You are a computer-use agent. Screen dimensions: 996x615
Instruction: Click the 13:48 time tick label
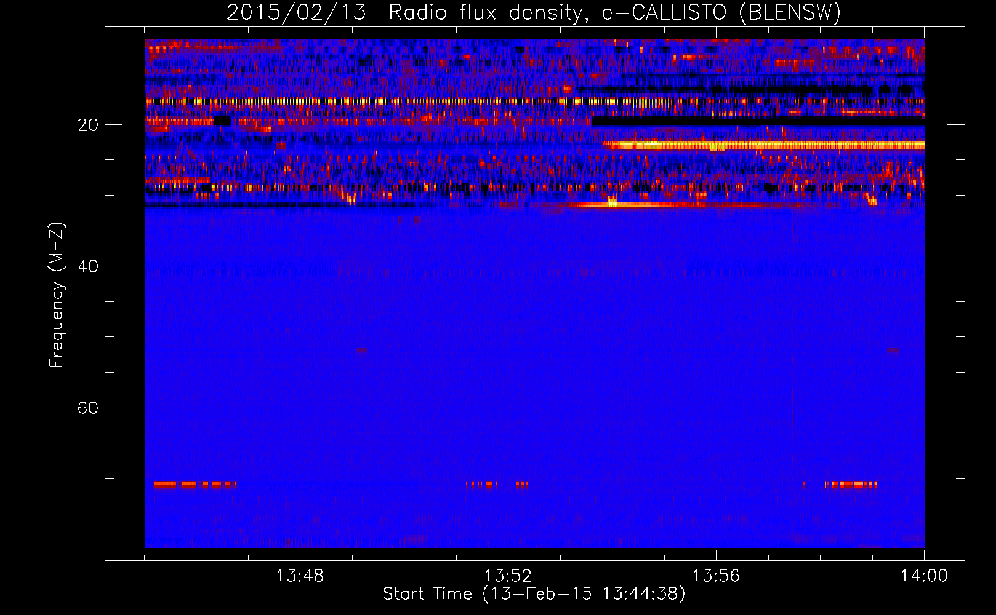(300, 576)
